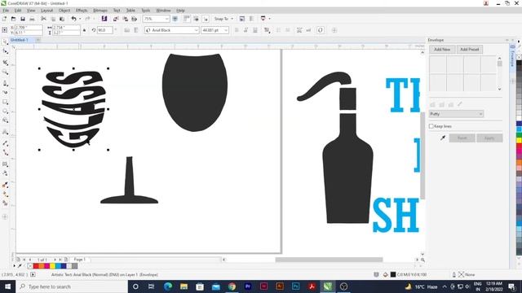
Task: Click the Save icon in toolbar
Action: pos(23,19)
